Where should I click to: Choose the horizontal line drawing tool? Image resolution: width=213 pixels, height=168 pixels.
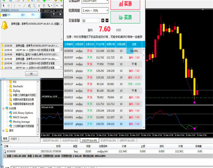(x=20, y=6)
